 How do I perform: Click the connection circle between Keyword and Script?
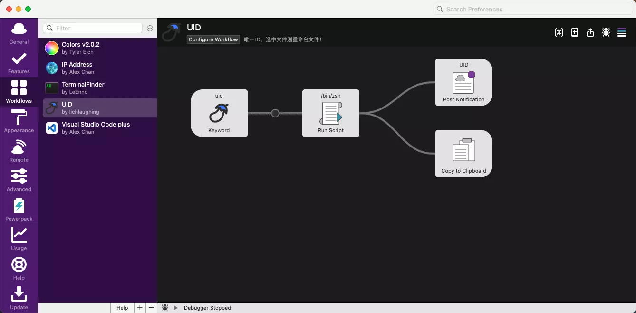click(x=275, y=113)
